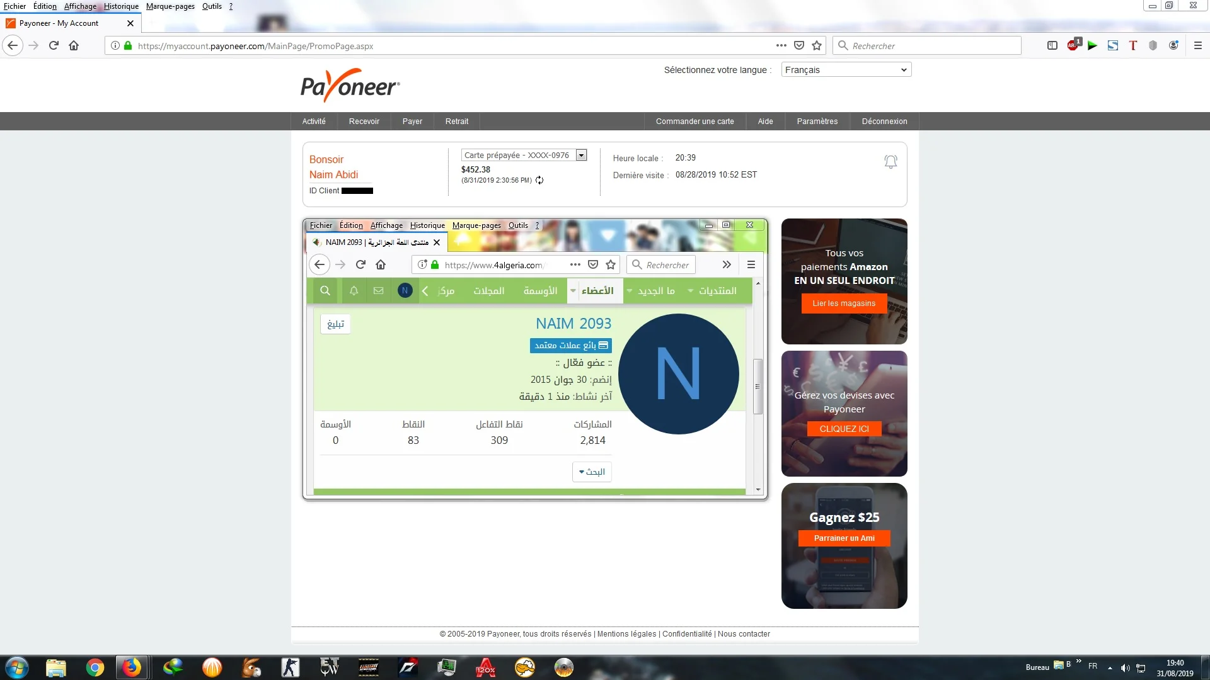This screenshot has height=680, width=1210.
Task: Click the Parrainer un Ami button
Action: pos(843,538)
